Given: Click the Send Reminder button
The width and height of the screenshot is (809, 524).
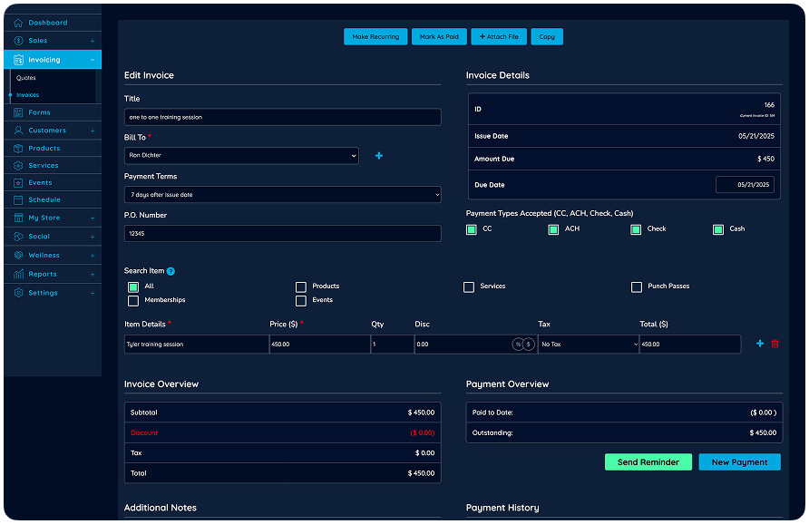Looking at the screenshot, I should point(648,462).
